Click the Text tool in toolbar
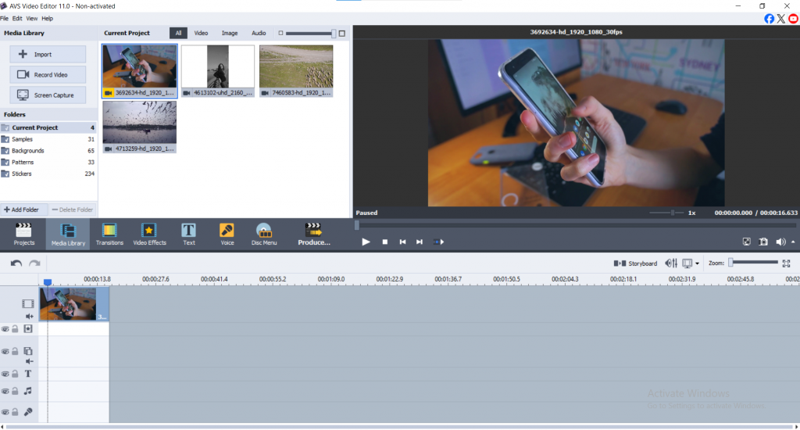Screen dimensions: 800x430 coord(189,234)
